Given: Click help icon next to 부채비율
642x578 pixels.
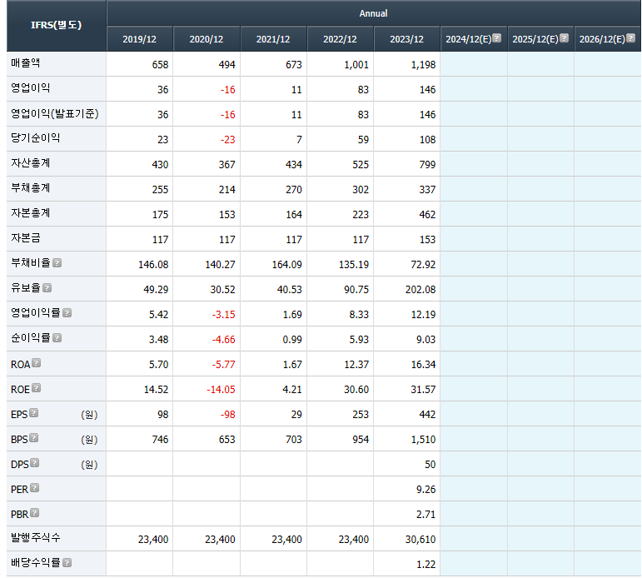Looking at the screenshot, I should (x=57, y=263).
